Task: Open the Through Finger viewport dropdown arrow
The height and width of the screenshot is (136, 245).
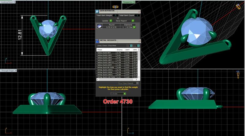Action: pos(16,71)
